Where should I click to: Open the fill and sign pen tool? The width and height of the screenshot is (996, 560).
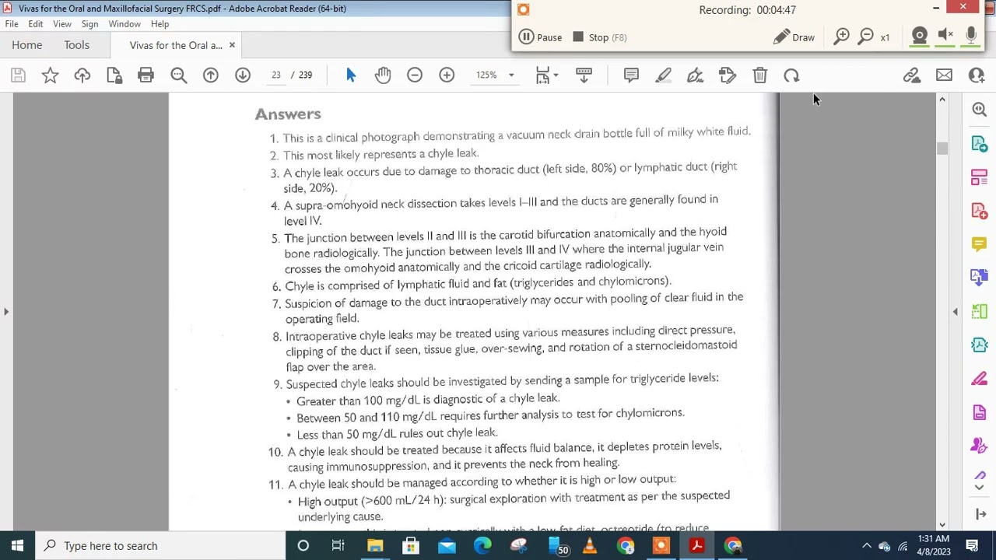(x=695, y=75)
